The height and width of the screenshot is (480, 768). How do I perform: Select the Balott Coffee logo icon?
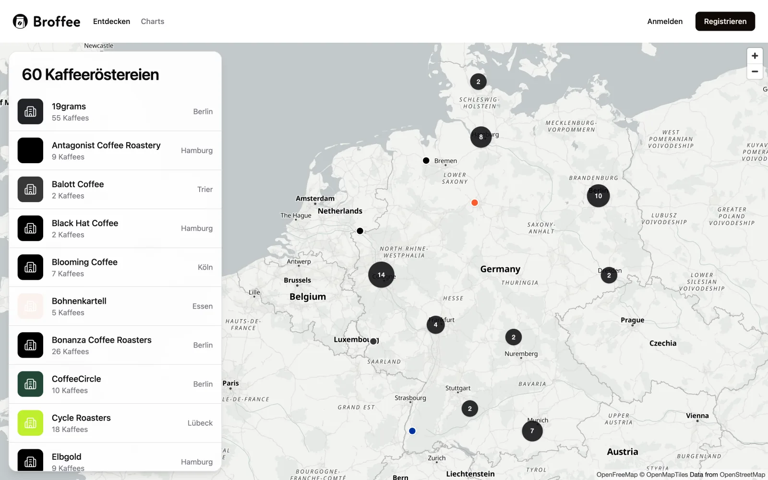point(30,189)
